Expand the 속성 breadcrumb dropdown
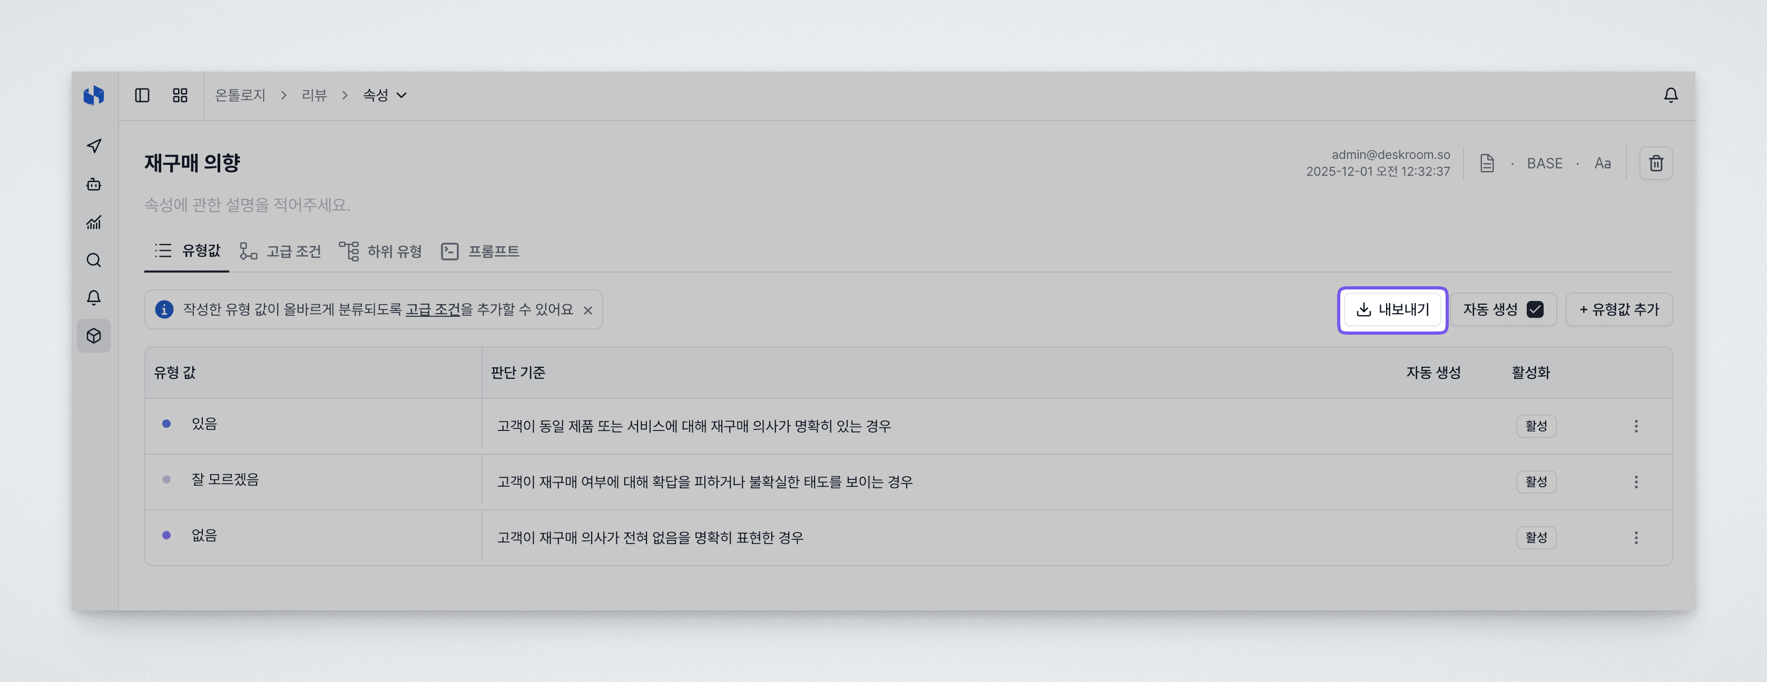The width and height of the screenshot is (1767, 682). [403, 96]
